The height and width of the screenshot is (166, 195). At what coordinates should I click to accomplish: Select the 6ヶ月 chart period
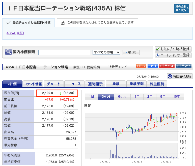[123, 97]
